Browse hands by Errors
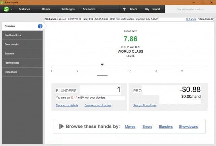The width and height of the screenshot is (216, 146). [x=147, y=126]
